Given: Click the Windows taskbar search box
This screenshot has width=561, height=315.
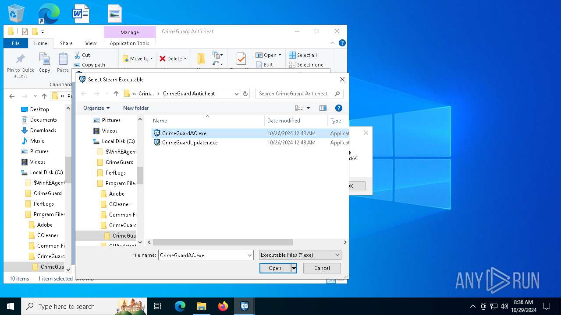Looking at the screenshot, I should click(84, 306).
